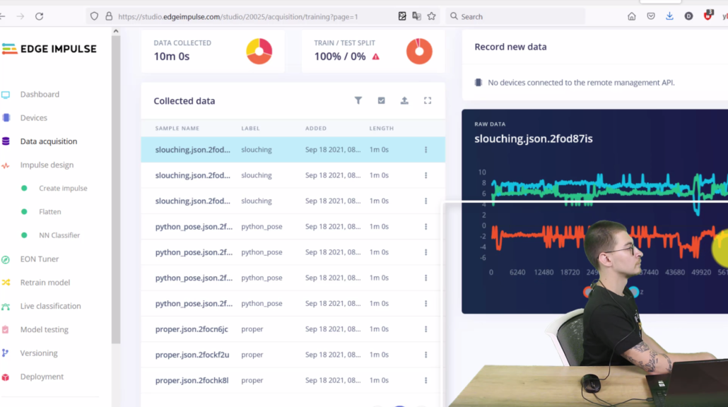728x407 pixels.
Task: Click the upload data icon
Action: click(404, 101)
